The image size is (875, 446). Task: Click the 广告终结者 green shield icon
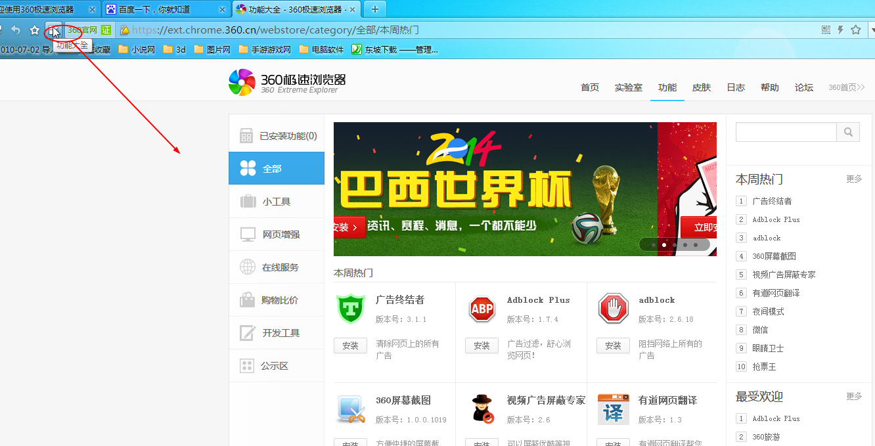click(x=351, y=309)
